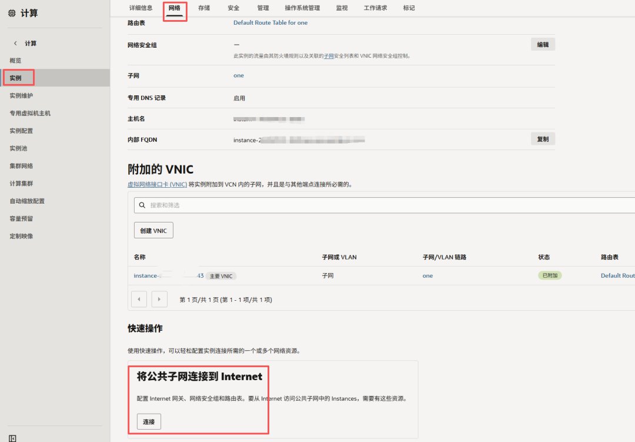Open the Default Route Table for one link

point(270,23)
